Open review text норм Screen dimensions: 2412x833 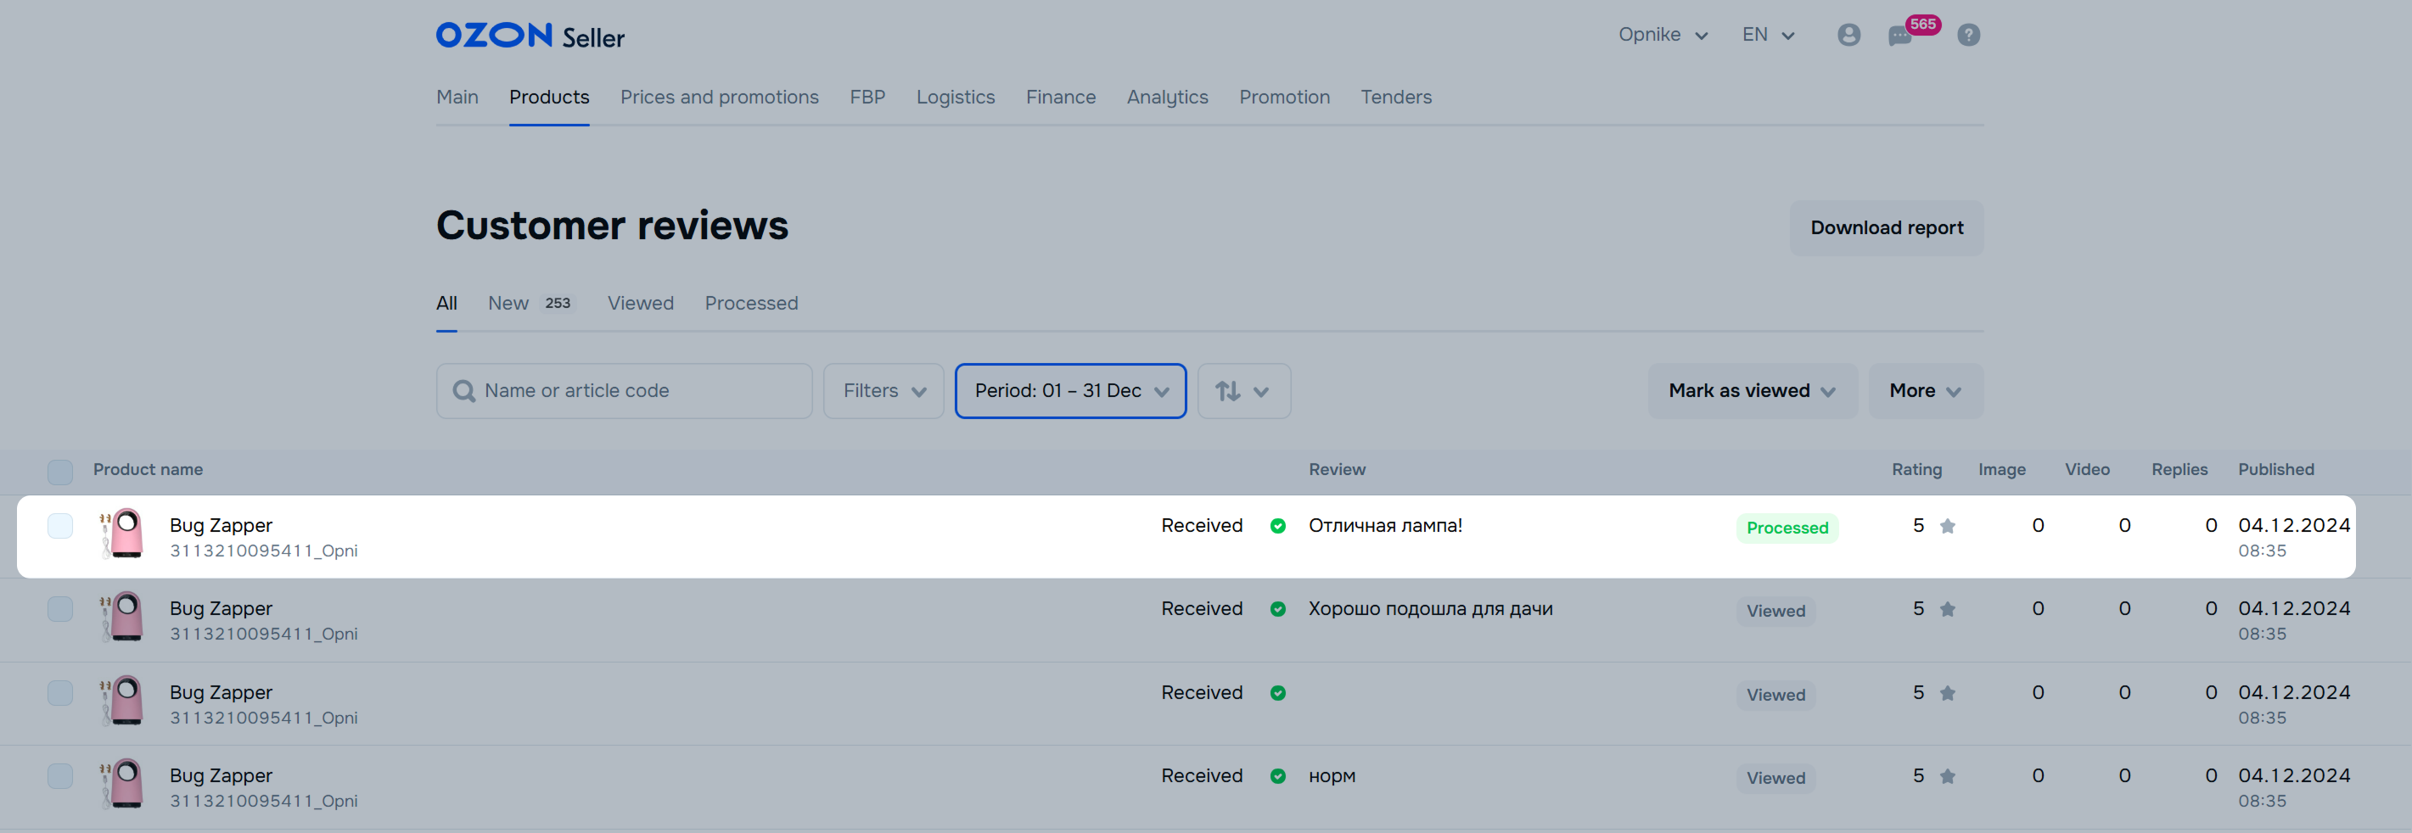click(1332, 776)
